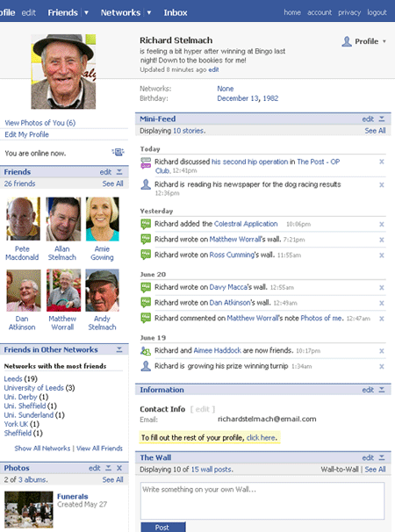Viewport: 395px width, 532px height.
Task: Click 'click here' to fill out profile
Action: (261, 438)
